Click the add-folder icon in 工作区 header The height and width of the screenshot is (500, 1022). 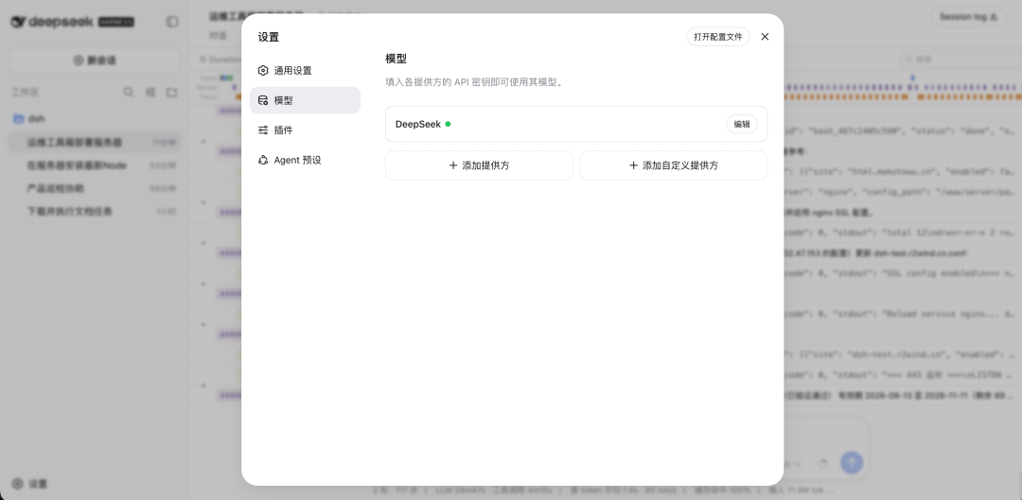[172, 93]
